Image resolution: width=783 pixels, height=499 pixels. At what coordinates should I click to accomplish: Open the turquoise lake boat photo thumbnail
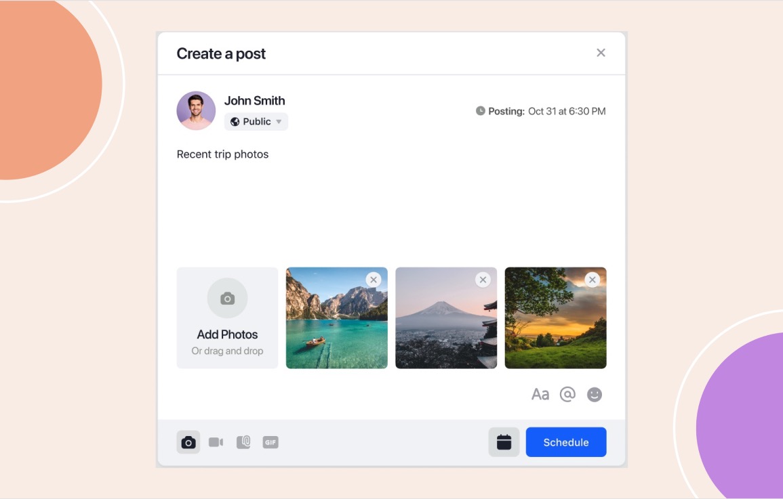point(336,318)
